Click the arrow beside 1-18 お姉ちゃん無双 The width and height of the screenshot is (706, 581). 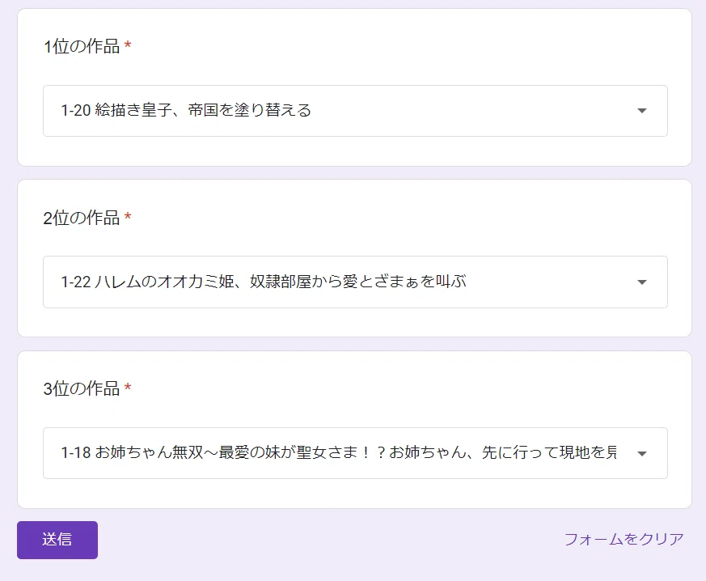(642, 453)
